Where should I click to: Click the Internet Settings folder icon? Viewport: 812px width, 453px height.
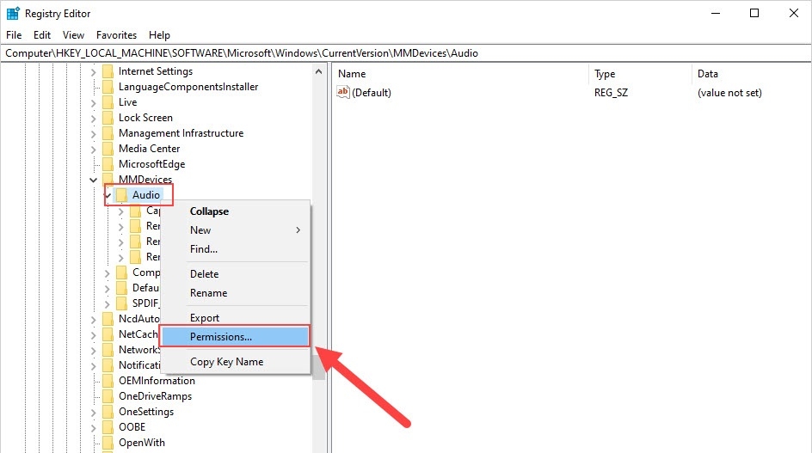click(x=108, y=71)
